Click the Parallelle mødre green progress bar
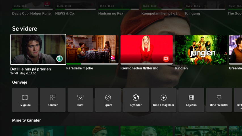 pos(74,64)
